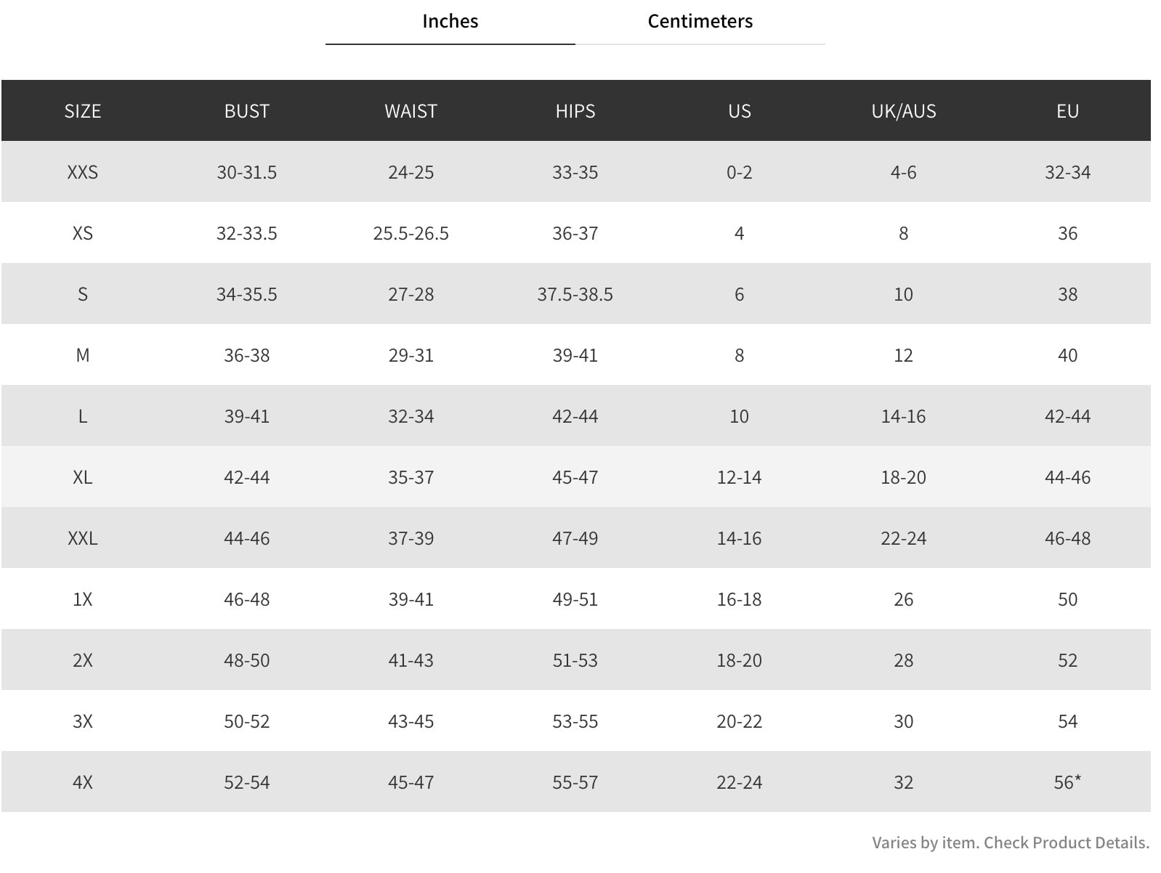Image resolution: width=1161 pixels, height=873 pixels.
Task: Click the EU column header
Action: [1067, 110]
